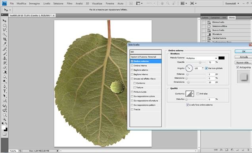Select the Brush tool
This screenshot has height=153, width=252.
(4, 54)
